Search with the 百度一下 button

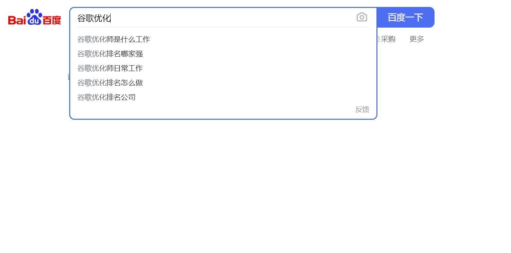click(x=405, y=17)
